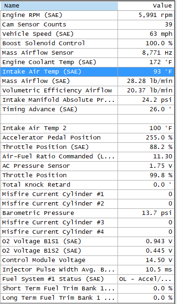Click the Value column header
The height and width of the screenshot is (304, 177).
click(x=146, y=6)
